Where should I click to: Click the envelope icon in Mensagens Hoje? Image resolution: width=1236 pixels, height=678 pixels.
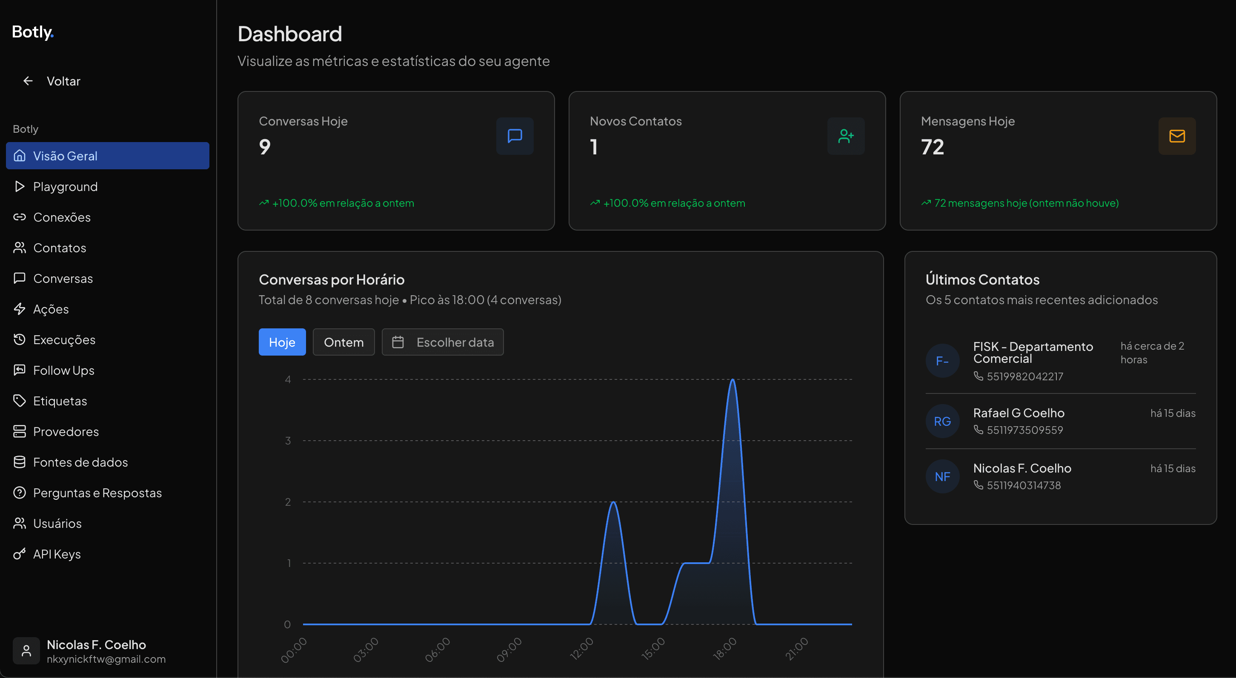(1176, 136)
